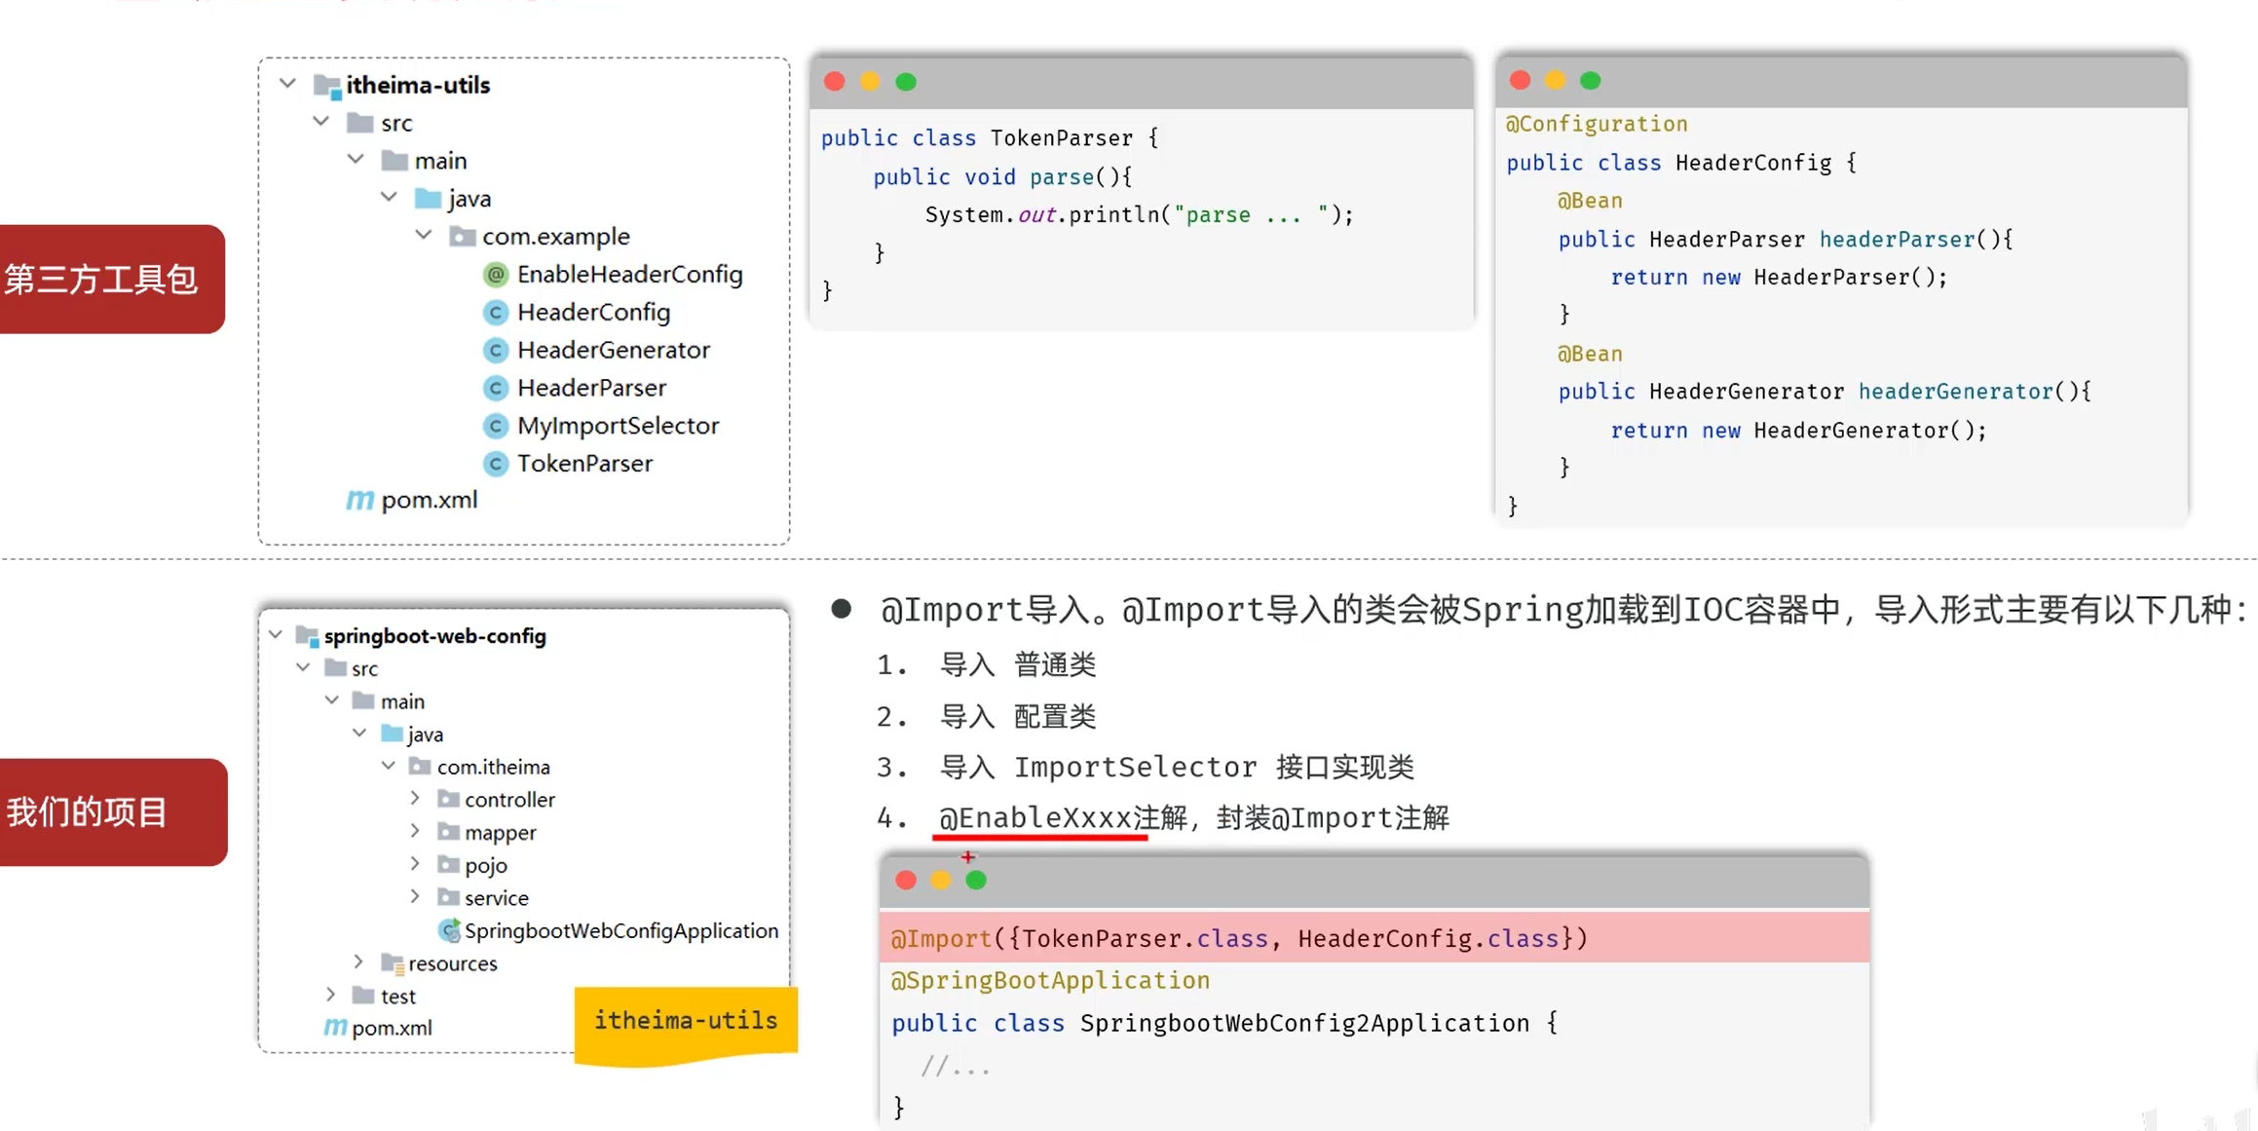Collapse the springboot-web-config project node
This screenshot has width=2258, height=1131.
(276, 635)
